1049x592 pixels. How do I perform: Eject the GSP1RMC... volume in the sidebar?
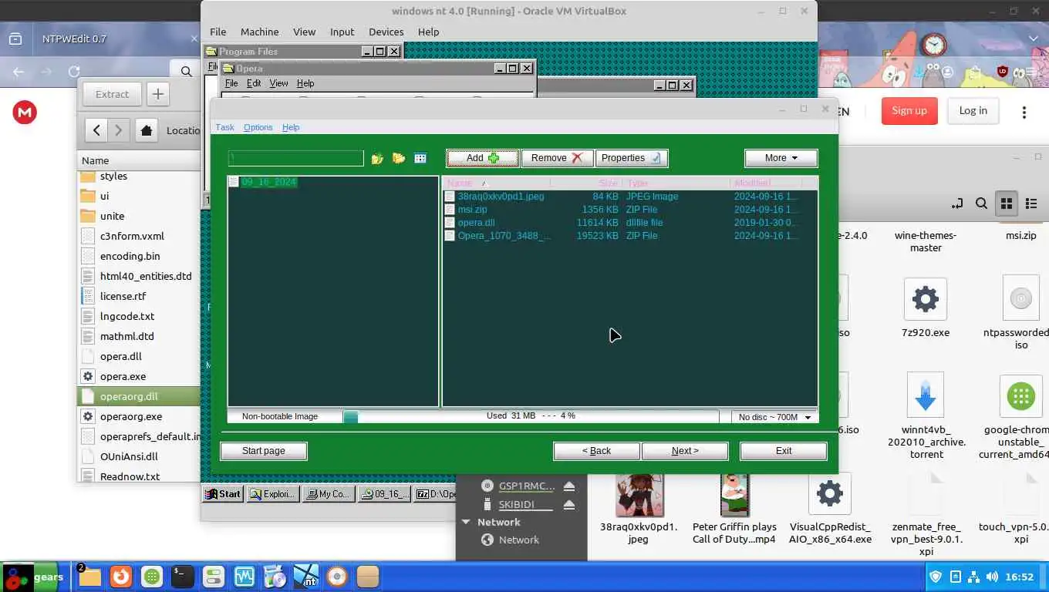[569, 486]
